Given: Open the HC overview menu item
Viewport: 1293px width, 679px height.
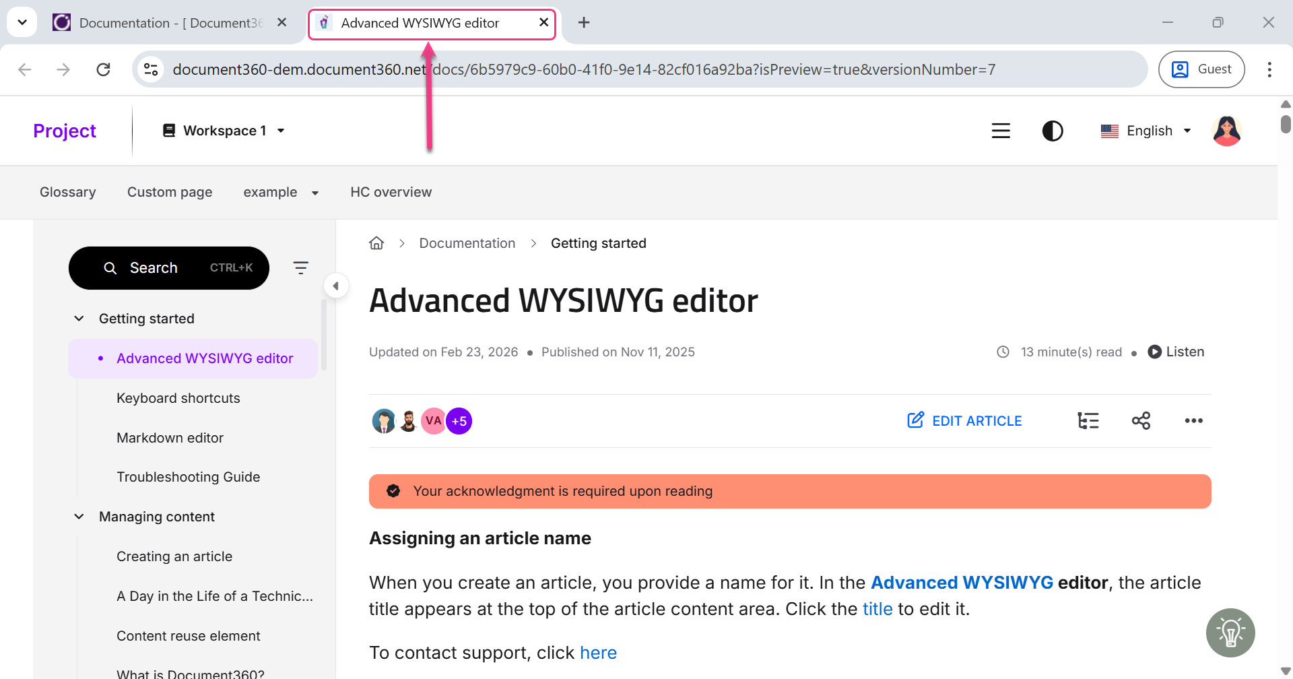Looking at the screenshot, I should [391, 192].
